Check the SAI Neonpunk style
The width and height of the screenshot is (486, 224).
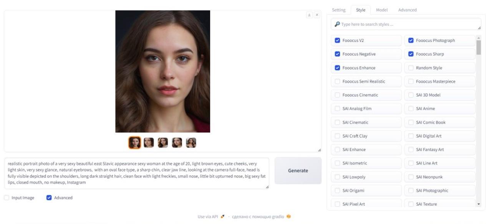click(x=411, y=177)
